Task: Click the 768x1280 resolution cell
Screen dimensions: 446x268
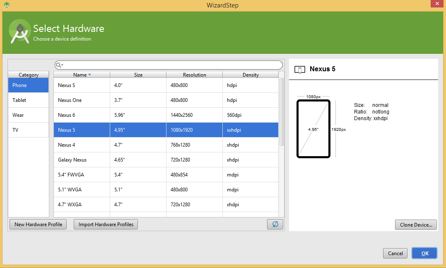Action: click(x=195, y=145)
